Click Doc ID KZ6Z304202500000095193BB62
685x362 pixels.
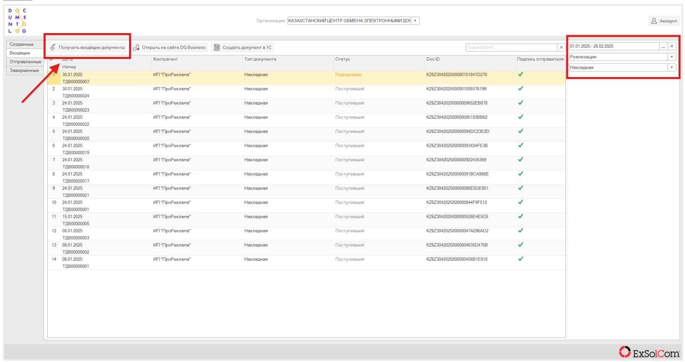pyautogui.click(x=457, y=117)
